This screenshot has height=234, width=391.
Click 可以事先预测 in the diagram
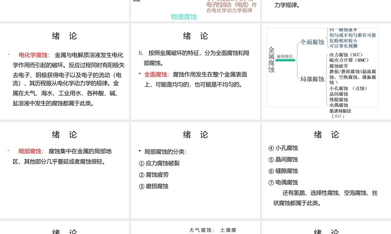click(343, 46)
